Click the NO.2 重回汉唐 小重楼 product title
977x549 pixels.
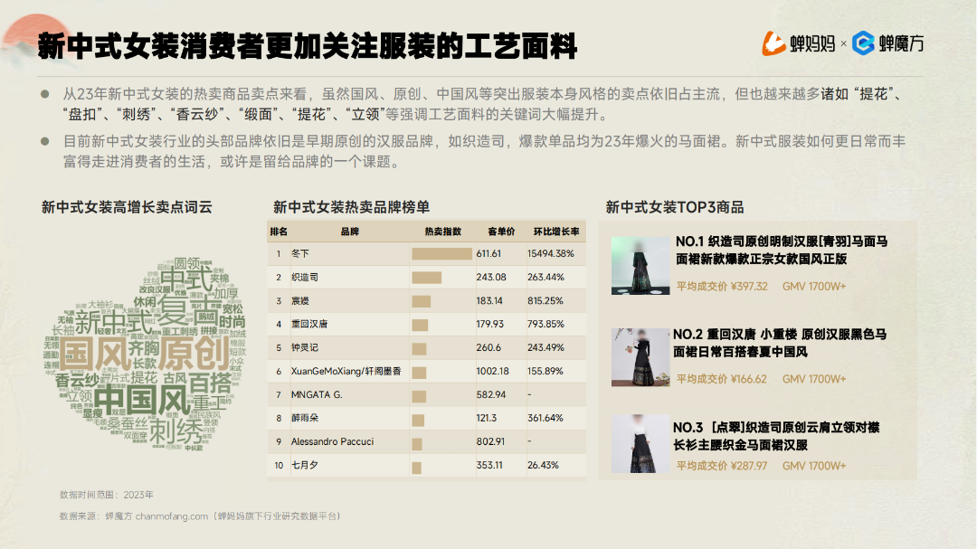pos(780,343)
